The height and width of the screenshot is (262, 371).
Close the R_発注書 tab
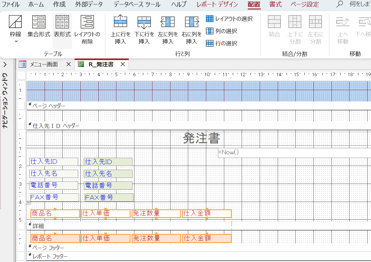click(123, 64)
